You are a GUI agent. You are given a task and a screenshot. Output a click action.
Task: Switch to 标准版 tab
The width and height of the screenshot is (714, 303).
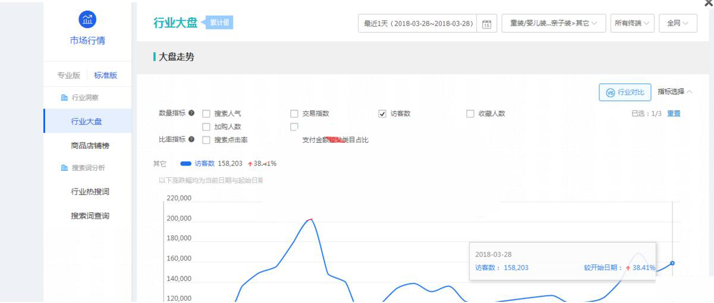[105, 75]
